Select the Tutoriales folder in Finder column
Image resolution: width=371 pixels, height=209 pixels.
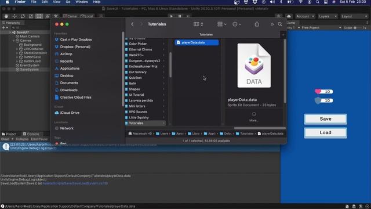[146, 123]
